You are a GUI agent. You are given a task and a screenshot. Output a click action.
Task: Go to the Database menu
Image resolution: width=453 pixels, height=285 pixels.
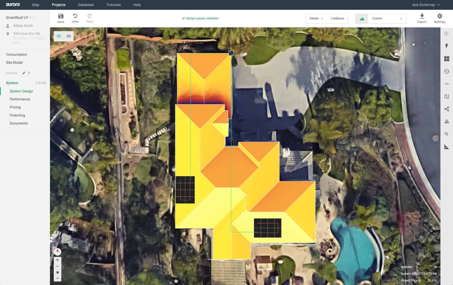point(86,5)
